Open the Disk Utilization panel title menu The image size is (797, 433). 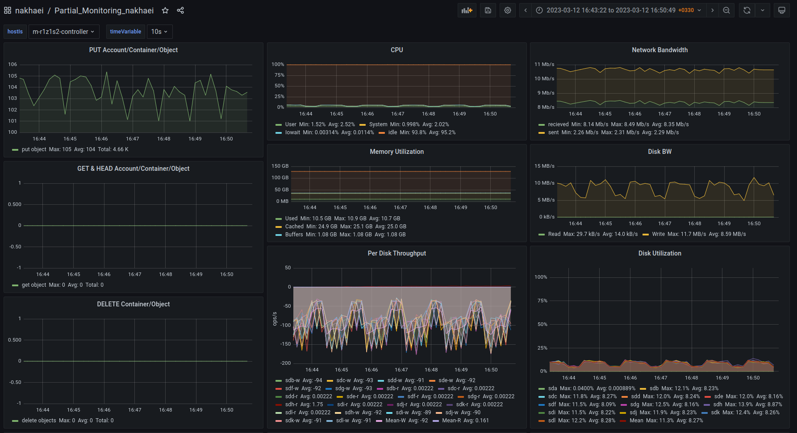659,253
